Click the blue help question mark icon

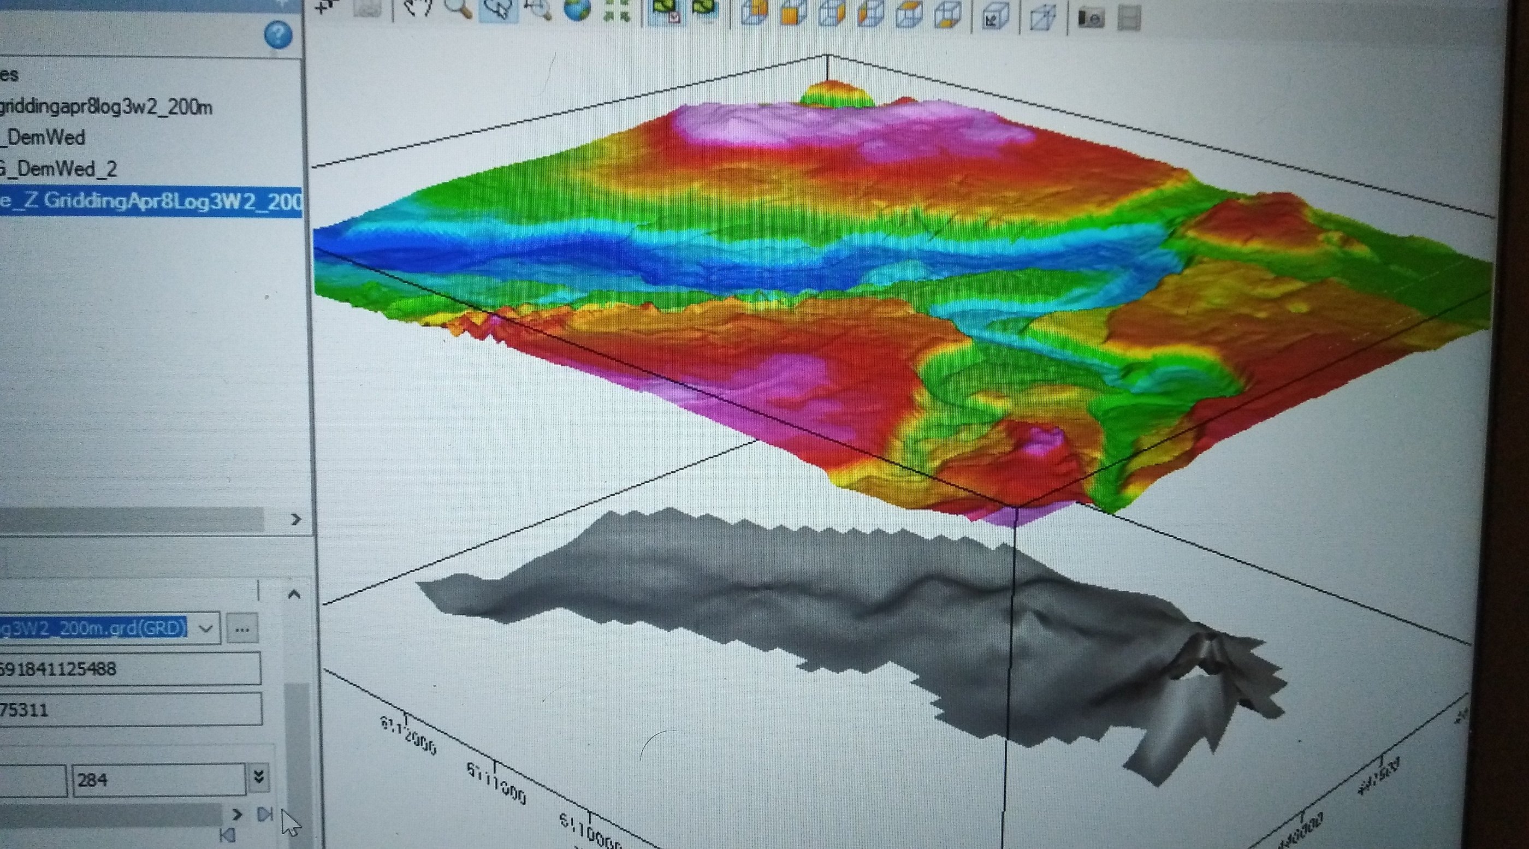278,35
